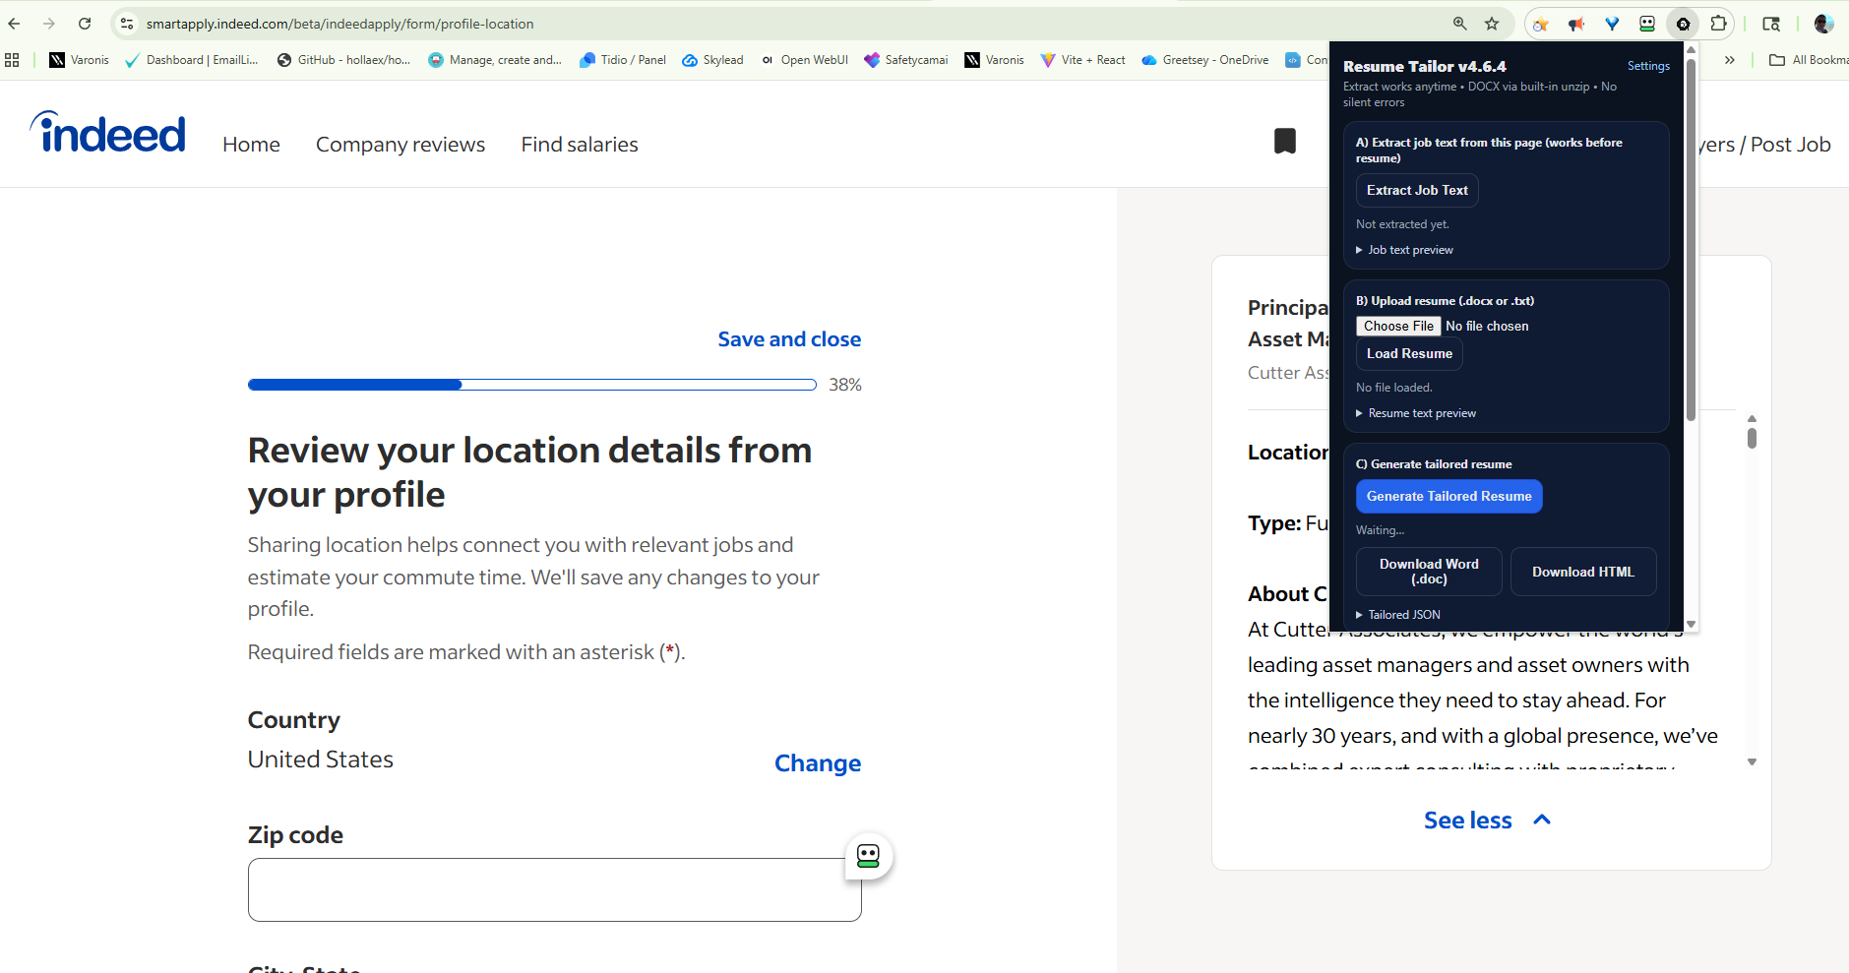Click Generate Tailored Resume button

coord(1448,497)
